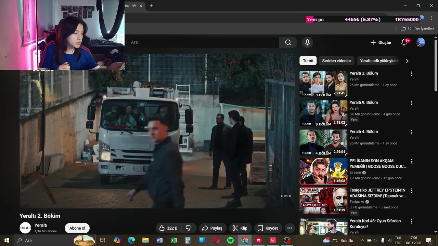438x246 pixels.
Task: Select the Tümü filter chip
Action: click(x=308, y=61)
